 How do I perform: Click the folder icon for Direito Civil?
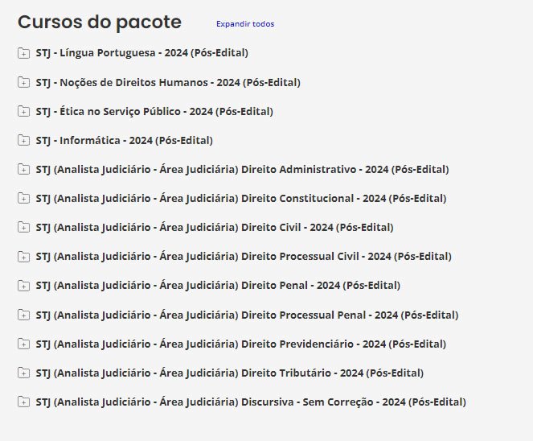tap(23, 227)
